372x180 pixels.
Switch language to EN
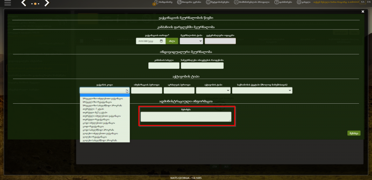(368, 2)
